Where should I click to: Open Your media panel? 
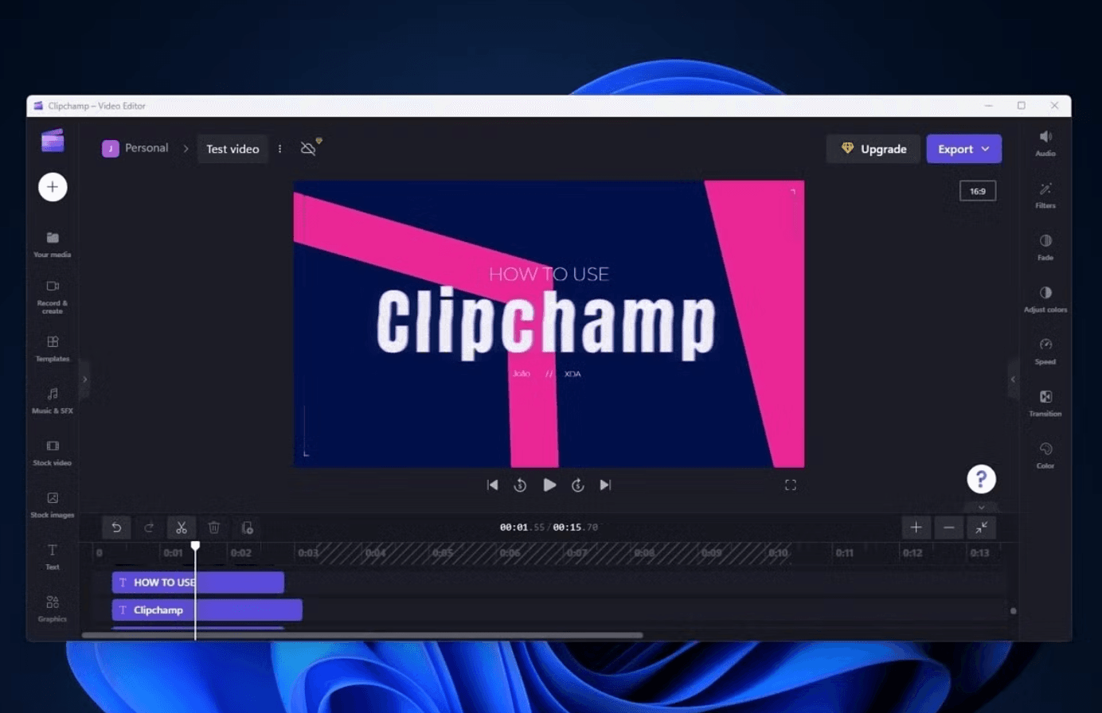click(53, 244)
